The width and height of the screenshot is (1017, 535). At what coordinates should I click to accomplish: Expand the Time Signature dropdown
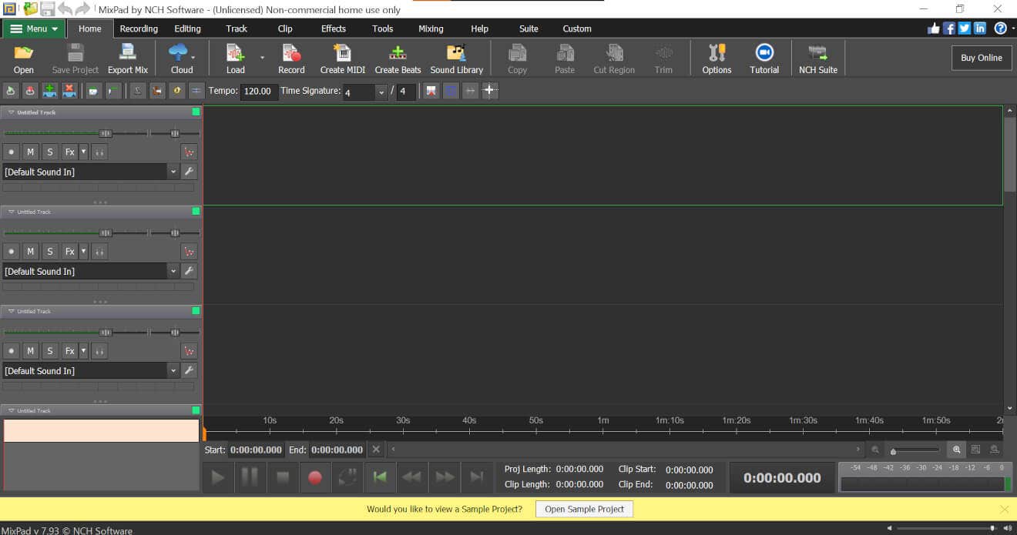coord(381,92)
